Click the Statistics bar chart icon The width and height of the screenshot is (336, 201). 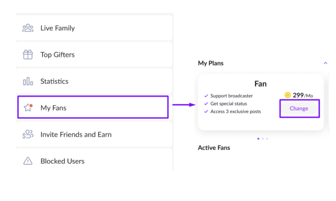(28, 82)
